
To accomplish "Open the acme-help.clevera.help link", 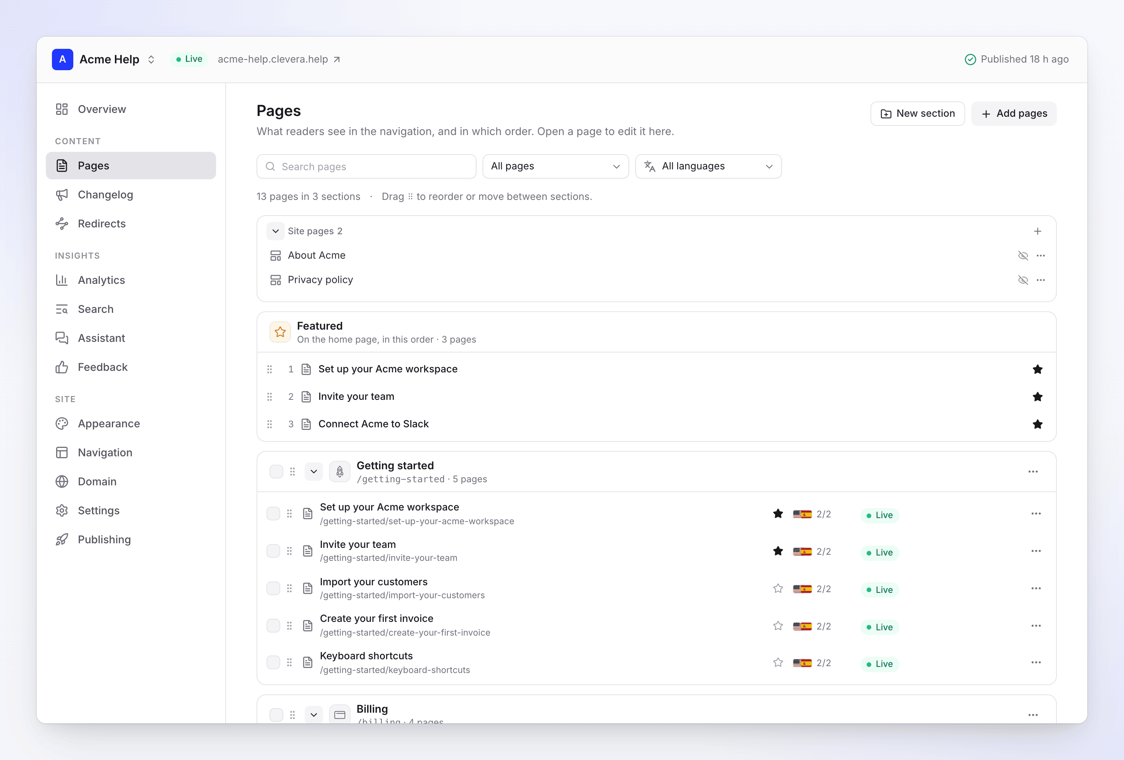I will click(x=279, y=59).
